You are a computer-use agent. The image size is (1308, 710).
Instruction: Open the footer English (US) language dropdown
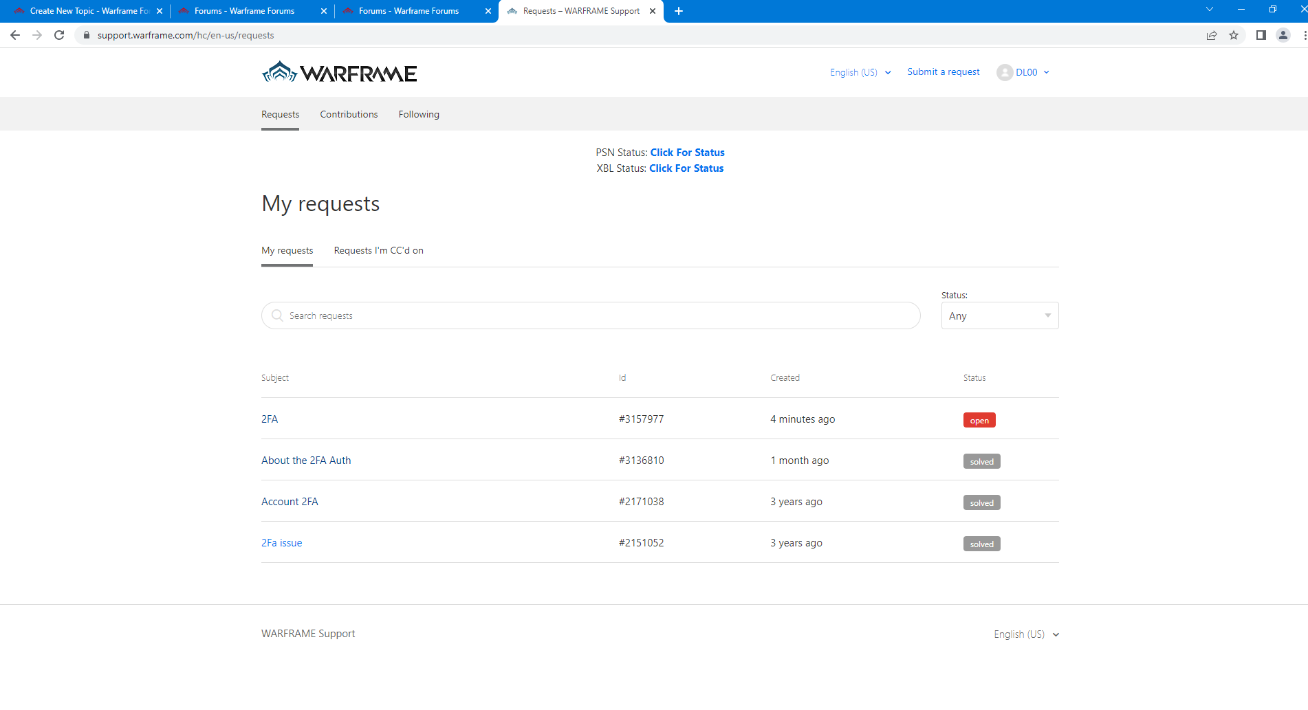(1026, 634)
